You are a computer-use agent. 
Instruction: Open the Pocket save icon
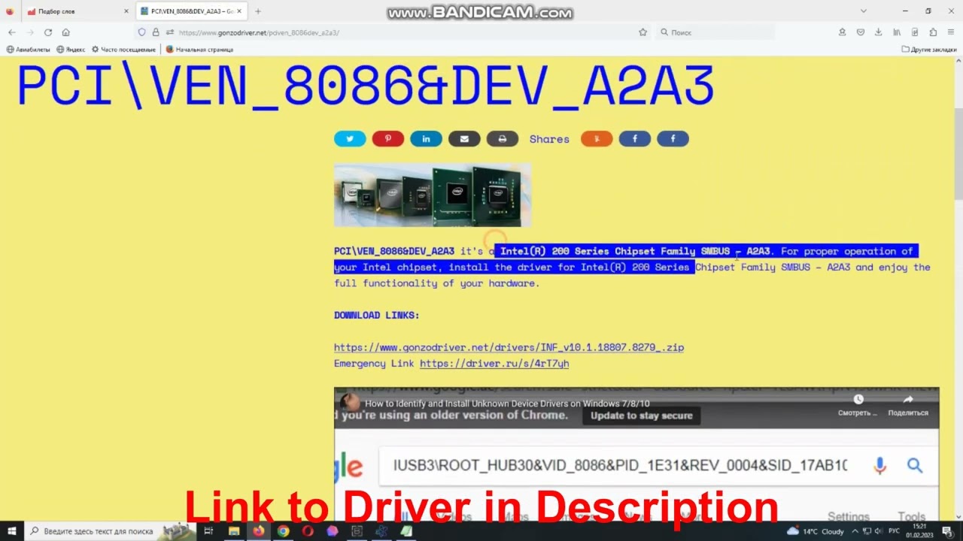click(x=861, y=32)
